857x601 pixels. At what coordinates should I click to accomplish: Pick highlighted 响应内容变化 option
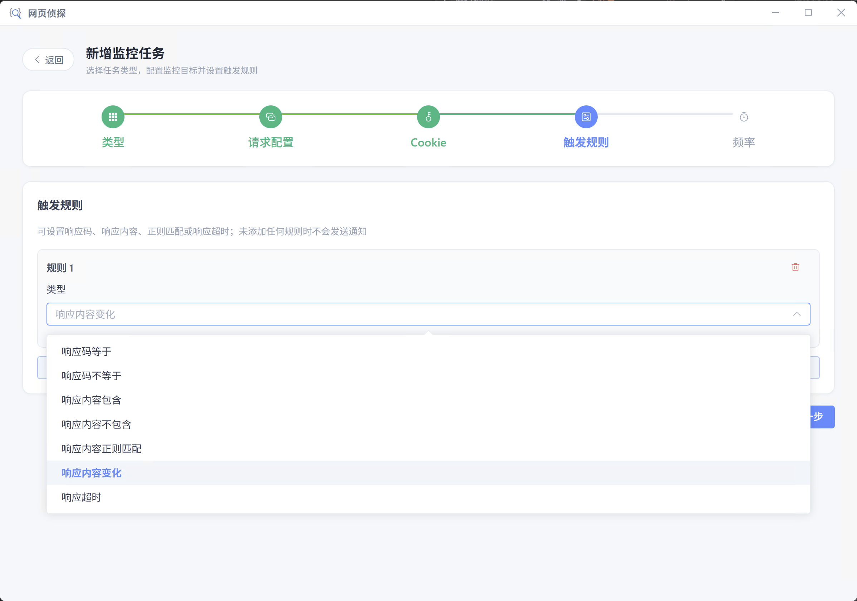click(428, 473)
